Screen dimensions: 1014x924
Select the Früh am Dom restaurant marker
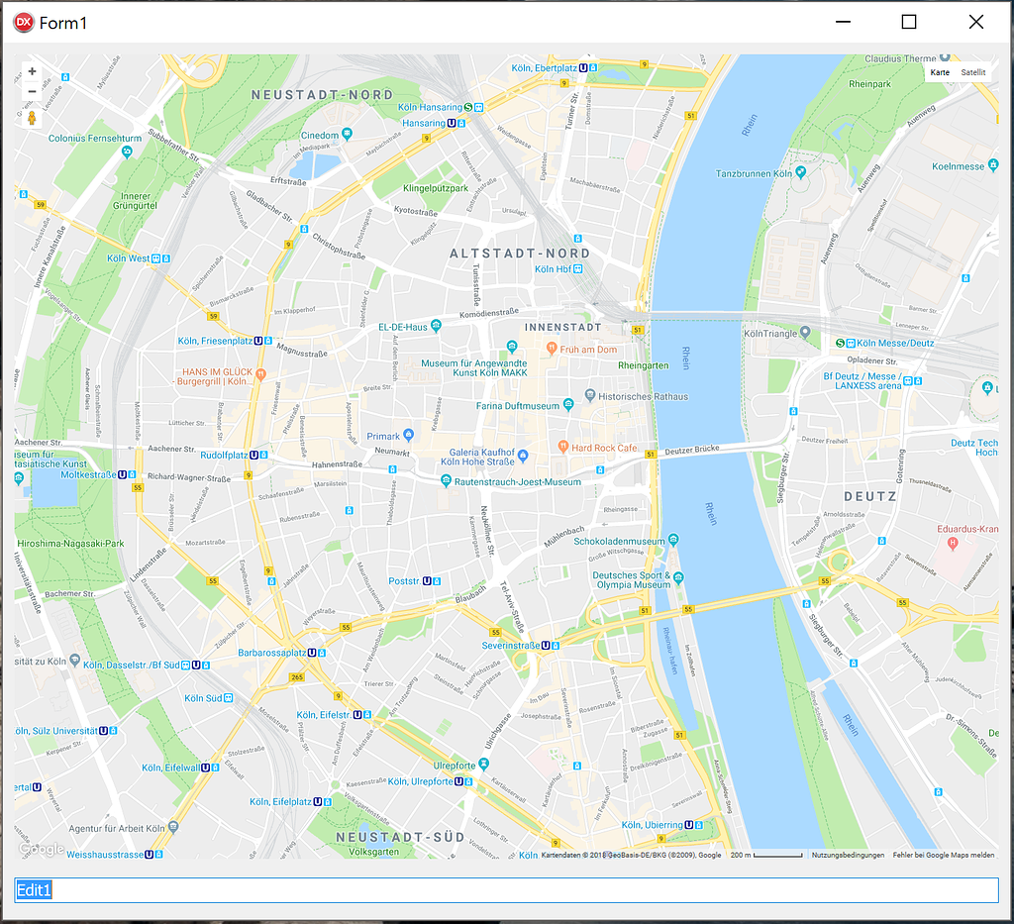(552, 349)
